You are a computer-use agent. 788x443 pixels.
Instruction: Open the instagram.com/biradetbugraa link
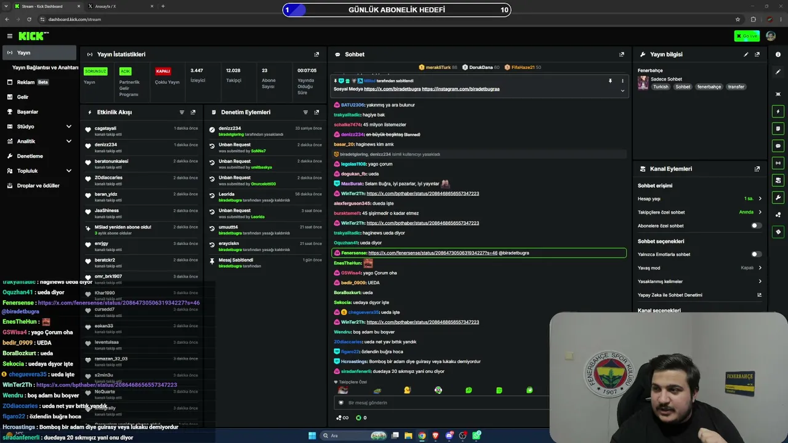(x=460, y=89)
